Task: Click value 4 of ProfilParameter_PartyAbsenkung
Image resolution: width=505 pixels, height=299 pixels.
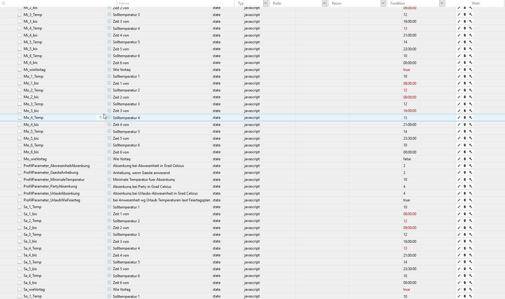Action: point(404,187)
